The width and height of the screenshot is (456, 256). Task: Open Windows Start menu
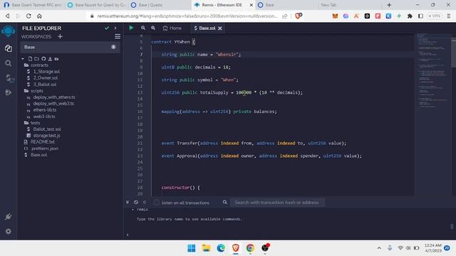(192, 248)
